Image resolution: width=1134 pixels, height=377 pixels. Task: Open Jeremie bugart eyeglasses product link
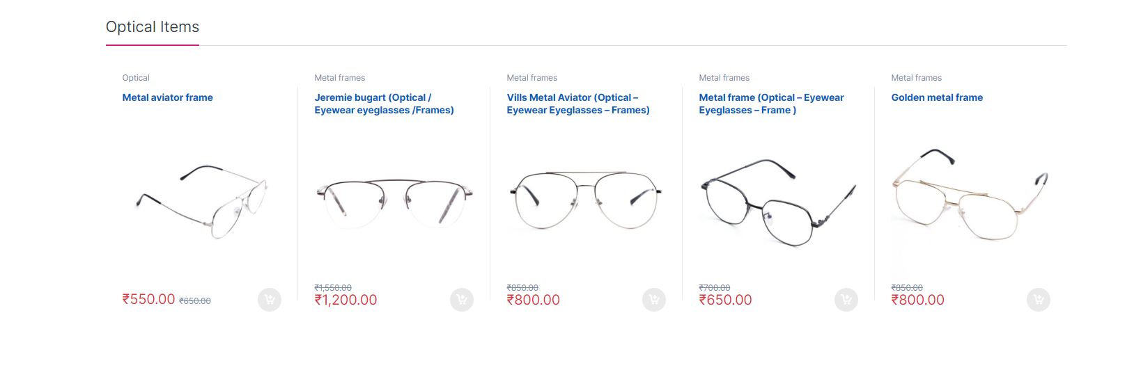[x=384, y=104]
